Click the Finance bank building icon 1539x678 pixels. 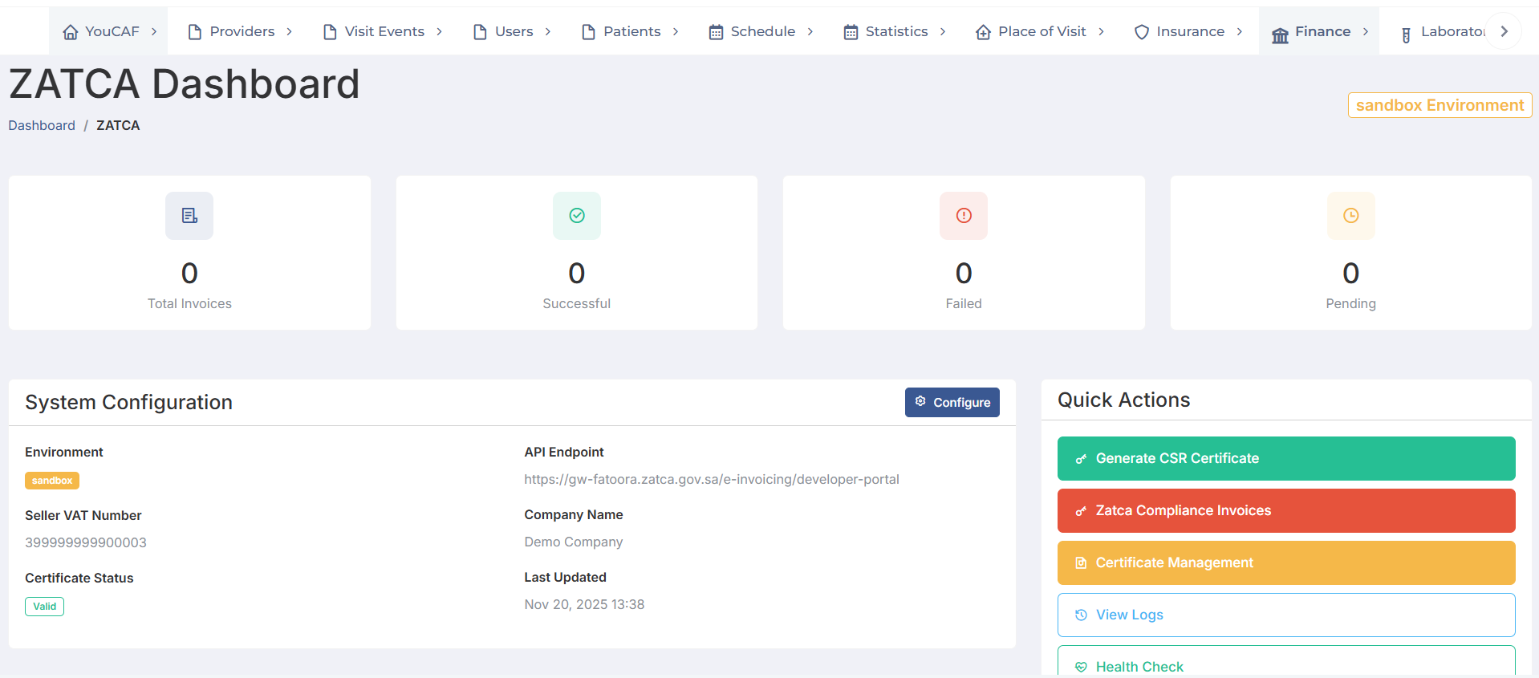tap(1280, 34)
